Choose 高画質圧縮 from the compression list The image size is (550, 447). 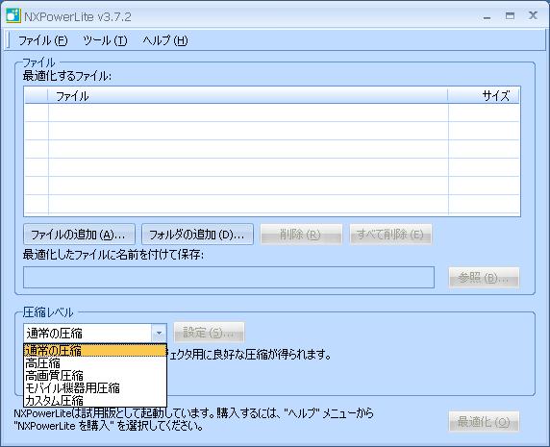click(95, 376)
